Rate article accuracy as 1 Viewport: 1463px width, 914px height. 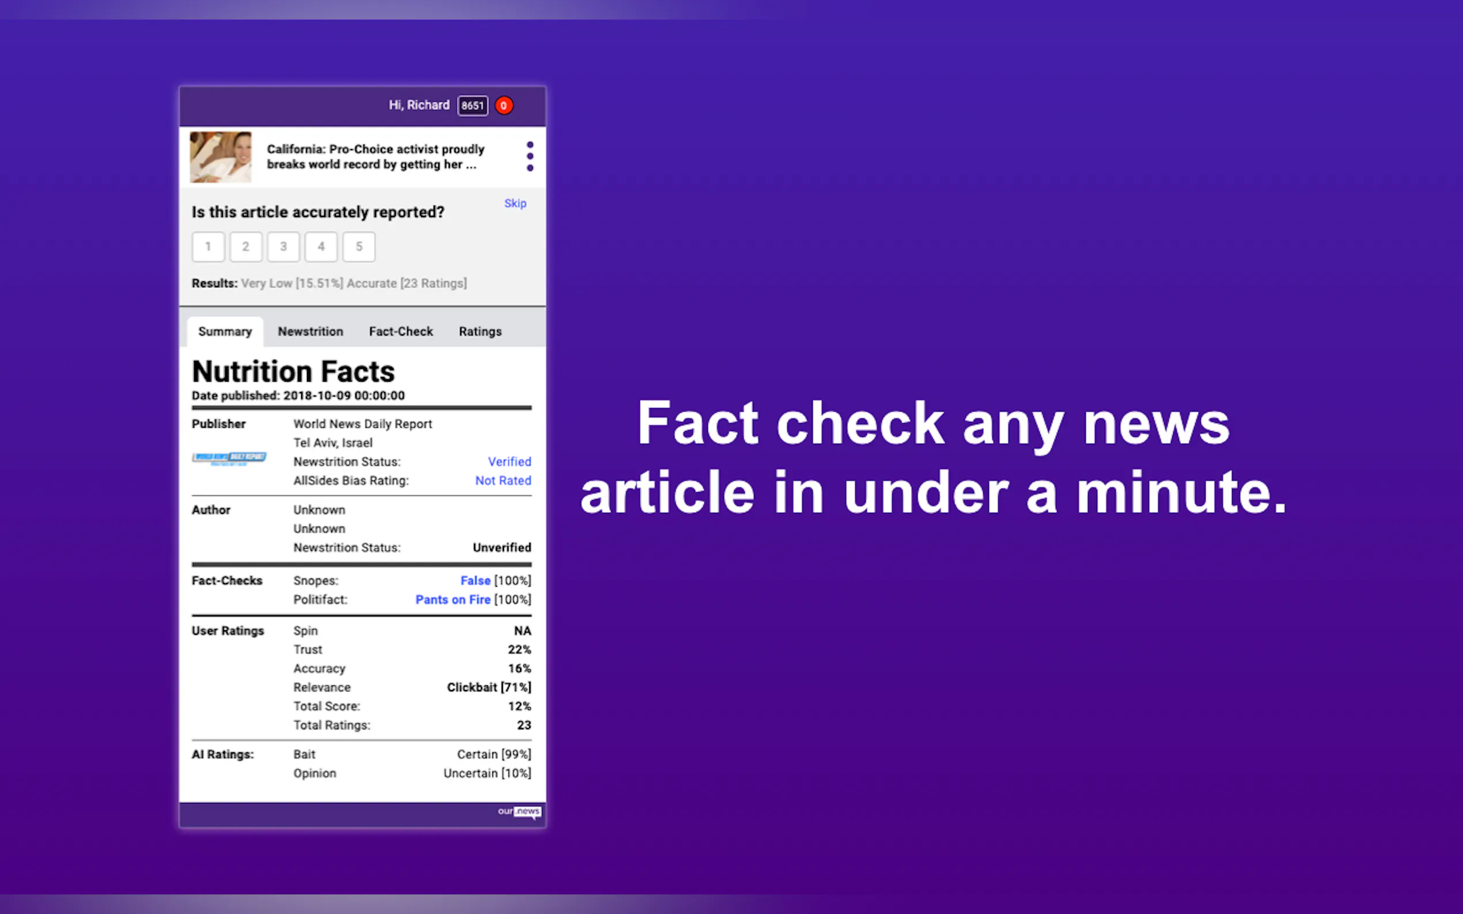click(208, 247)
